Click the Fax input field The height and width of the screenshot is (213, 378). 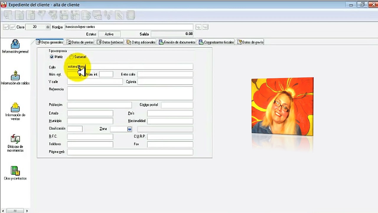point(170,144)
